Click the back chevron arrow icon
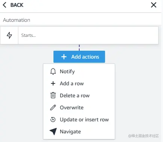The image size is (163, 142). pyautogui.click(x=4, y=5)
